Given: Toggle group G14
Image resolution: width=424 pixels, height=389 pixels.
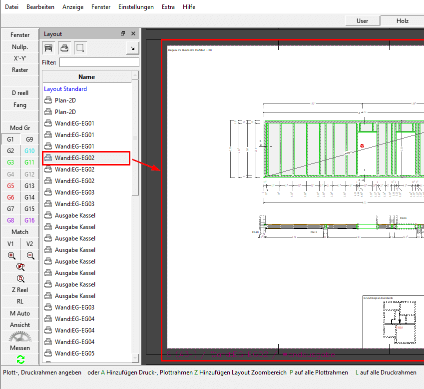Looking at the screenshot, I should [x=29, y=197].
